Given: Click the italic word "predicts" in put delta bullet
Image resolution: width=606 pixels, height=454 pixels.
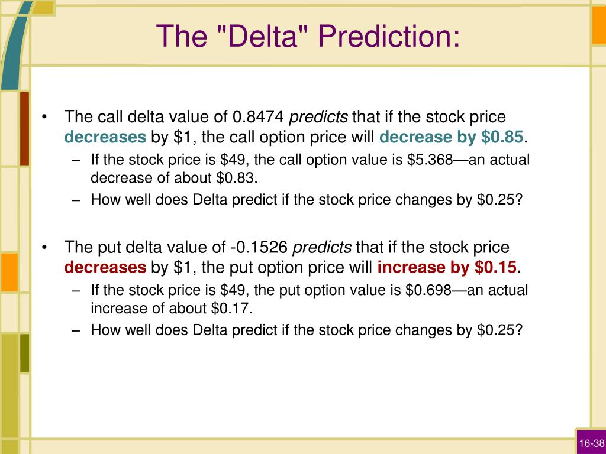Looking at the screenshot, I should coord(322,247).
